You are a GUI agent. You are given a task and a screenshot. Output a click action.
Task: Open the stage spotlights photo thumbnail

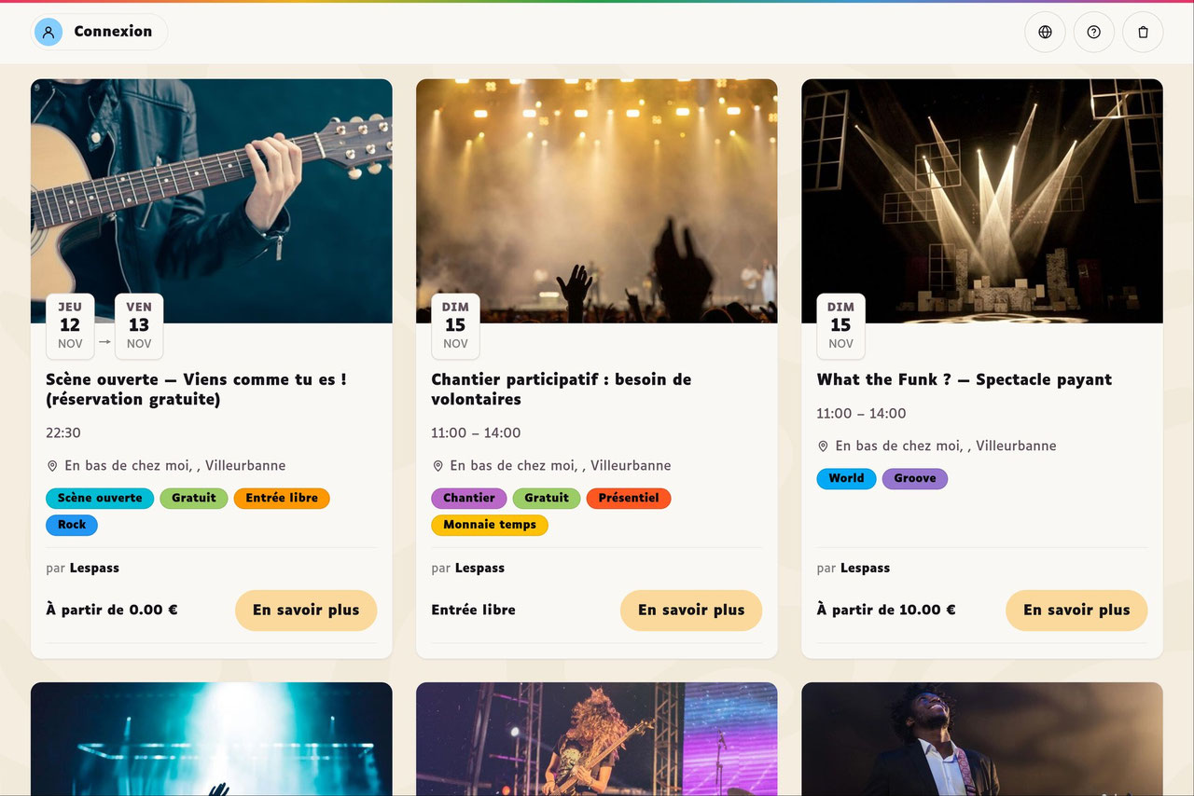tap(982, 201)
